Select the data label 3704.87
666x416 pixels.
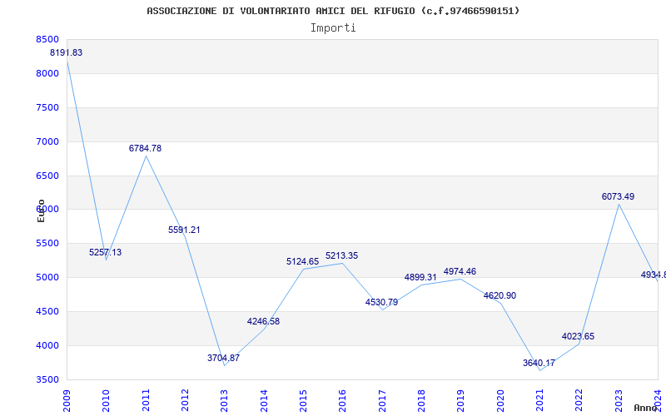point(223,358)
